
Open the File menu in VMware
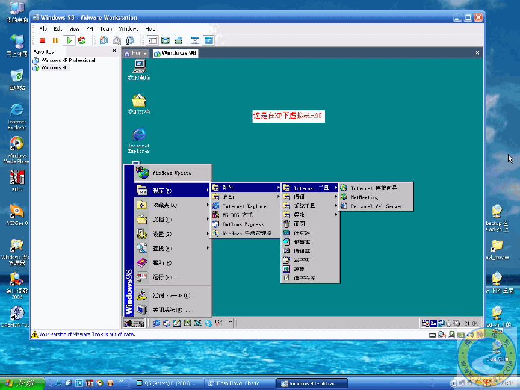coord(43,29)
